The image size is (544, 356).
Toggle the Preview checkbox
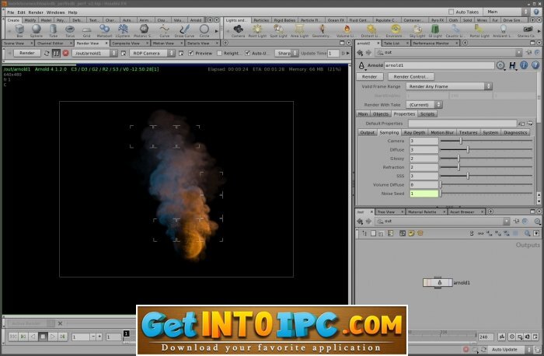191,53
